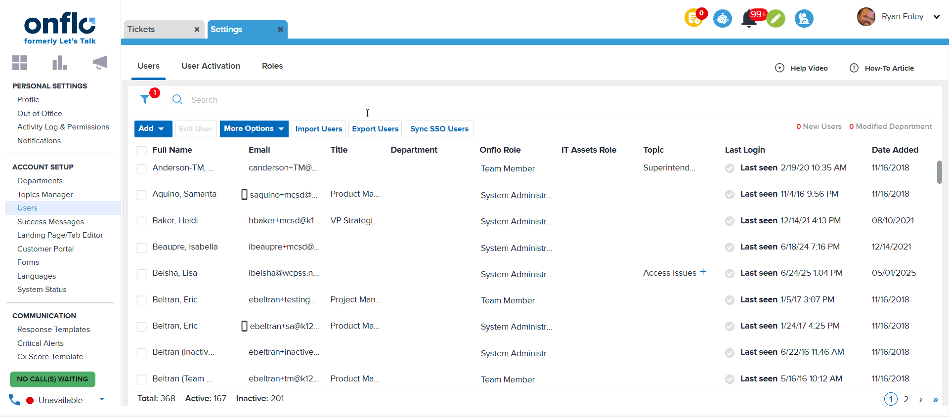Select the Belsha, Lisa row checkbox
This screenshot has width=949, height=417.
point(142,274)
